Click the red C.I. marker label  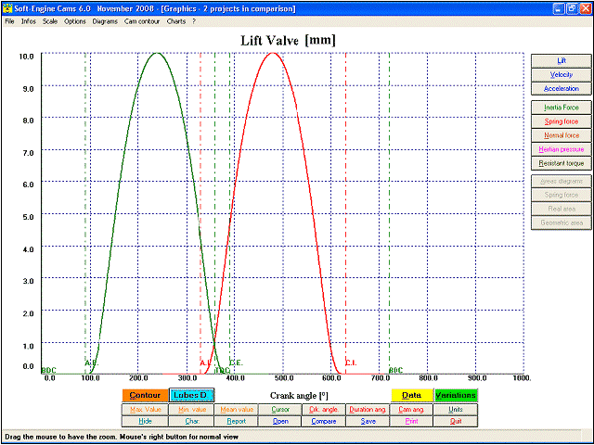pyautogui.click(x=351, y=362)
